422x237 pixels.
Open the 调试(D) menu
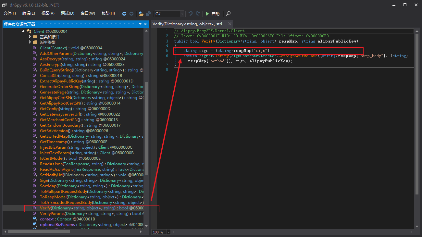[x=68, y=13]
